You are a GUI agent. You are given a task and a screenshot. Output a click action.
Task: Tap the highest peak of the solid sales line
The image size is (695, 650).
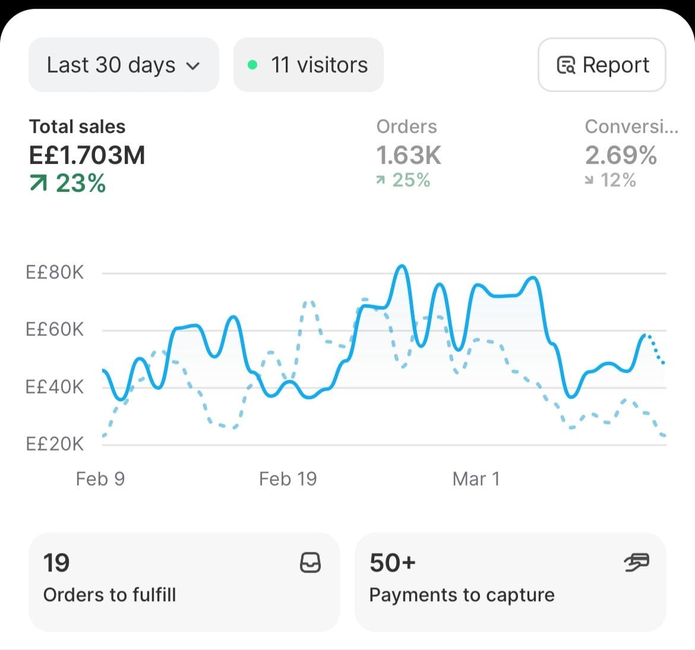click(x=403, y=266)
